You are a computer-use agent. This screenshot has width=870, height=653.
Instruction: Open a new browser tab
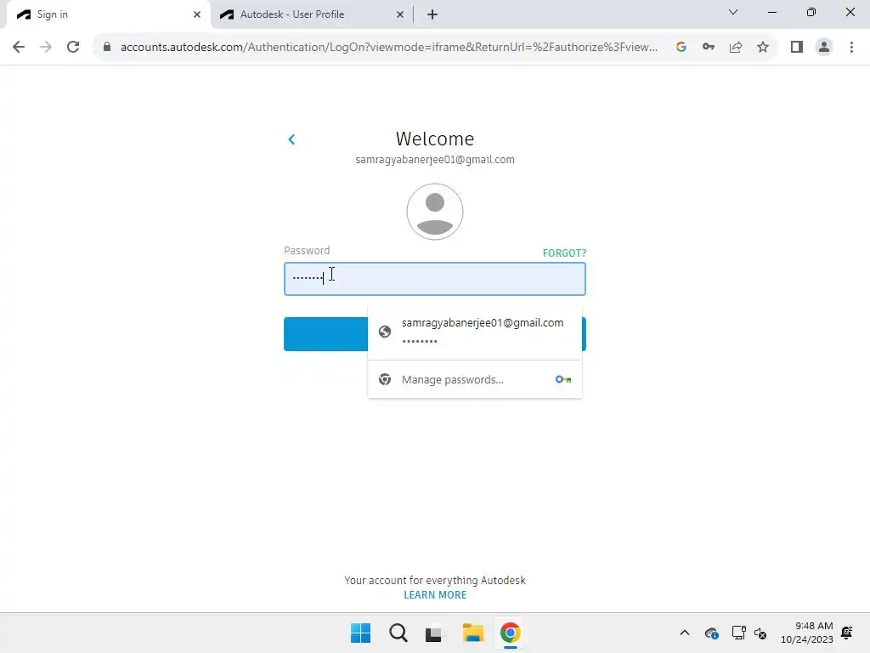point(432,14)
